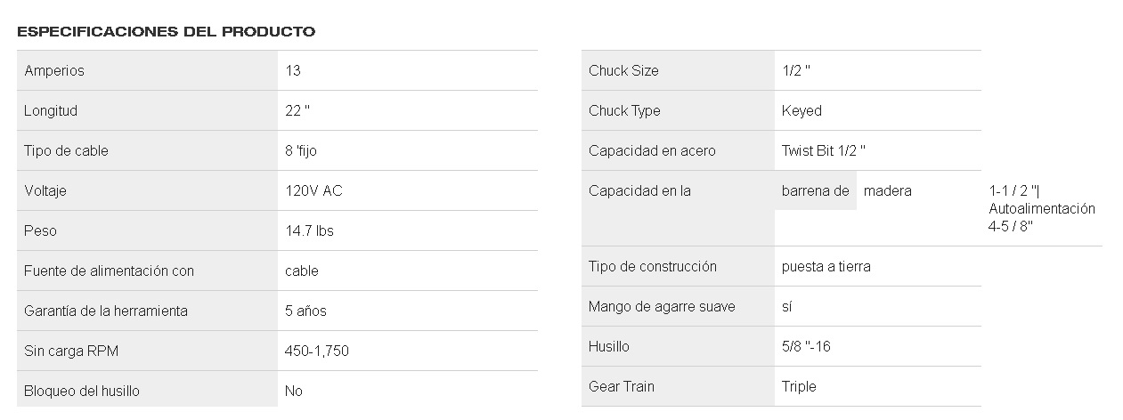Select the Amperios label cell
1123x420 pixels.
[x=147, y=70]
